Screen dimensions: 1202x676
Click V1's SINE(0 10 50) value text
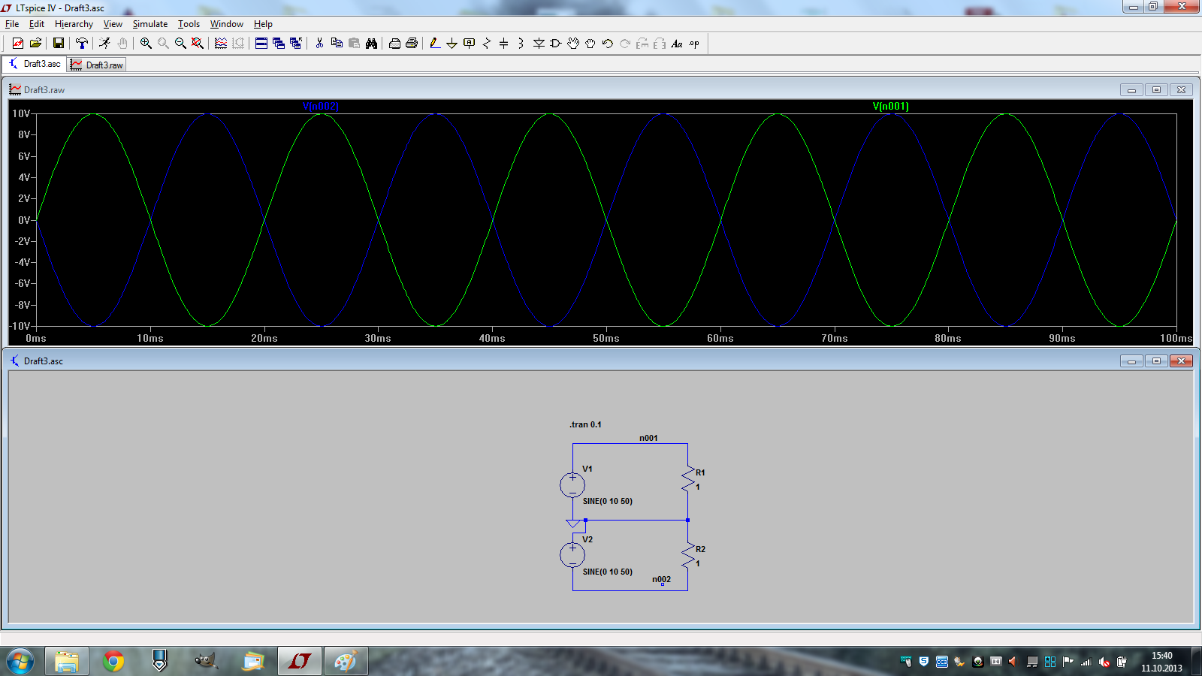click(608, 501)
